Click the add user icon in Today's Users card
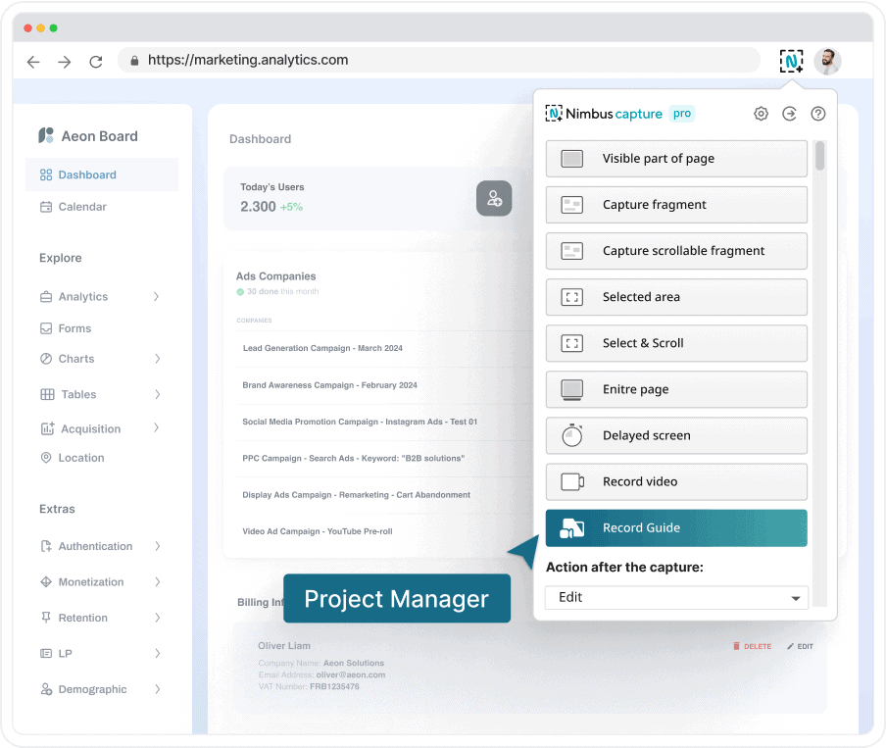The width and height of the screenshot is (886, 748). click(x=494, y=198)
